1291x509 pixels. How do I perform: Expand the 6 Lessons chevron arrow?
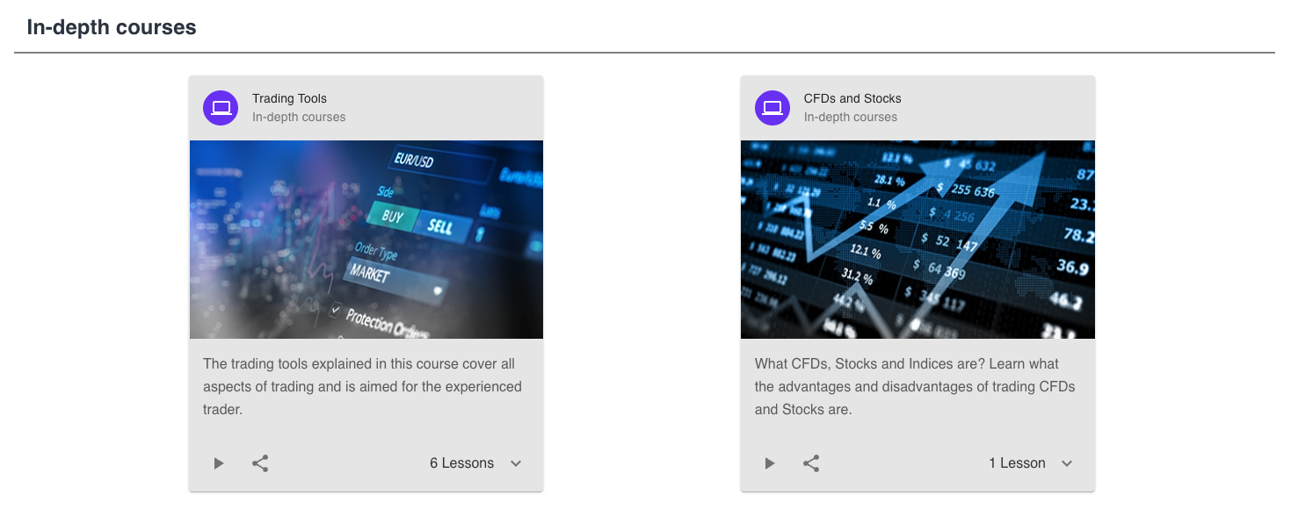click(x=516, y=463)
